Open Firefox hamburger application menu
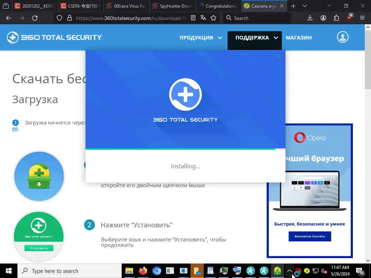 [362, 18]
